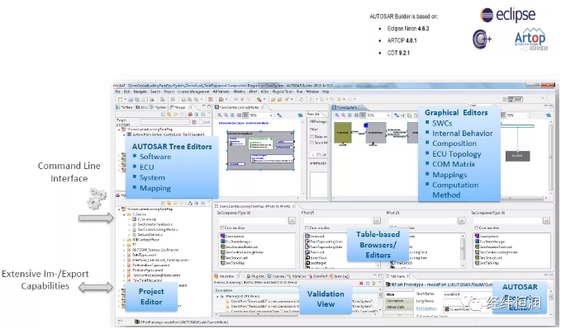This screenshot has width=561, height=329.
Task: Zoom in on the SwcCentralLocking diagram
Action: (220, 115)
